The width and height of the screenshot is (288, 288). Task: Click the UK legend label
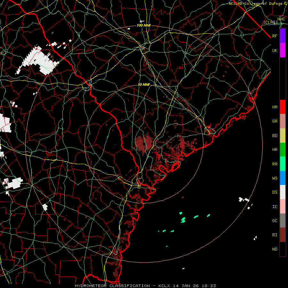point(275,50)
